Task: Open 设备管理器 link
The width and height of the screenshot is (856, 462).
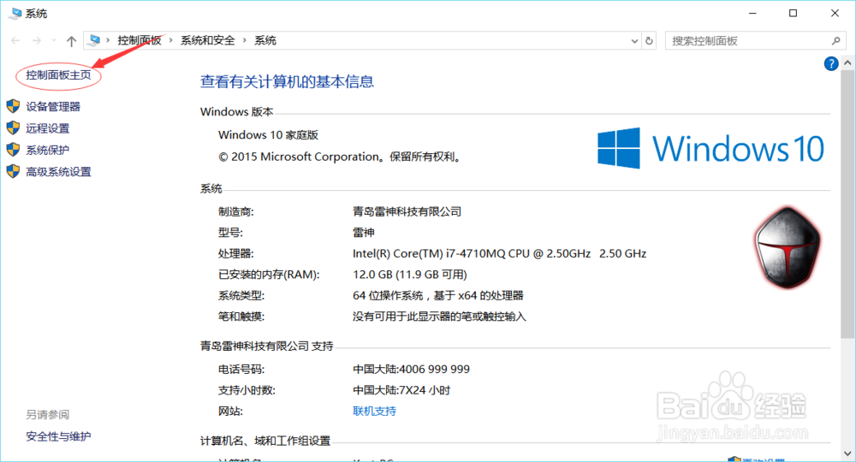Action: (53, 107)
